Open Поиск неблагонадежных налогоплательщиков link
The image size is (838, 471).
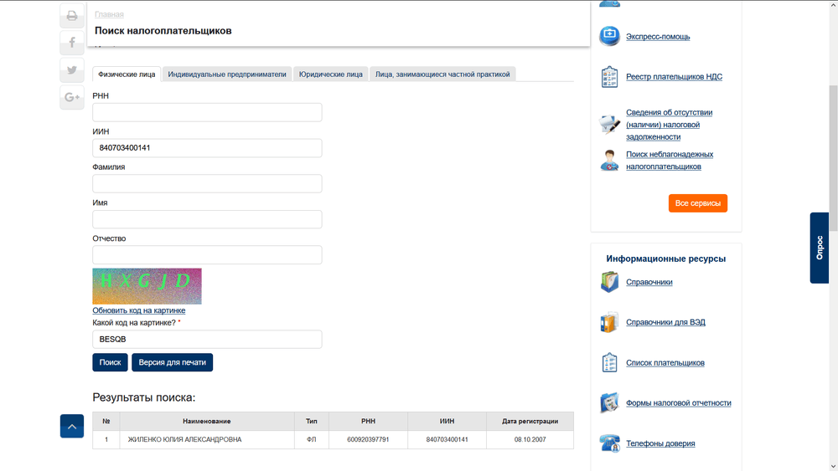point(670,160)
